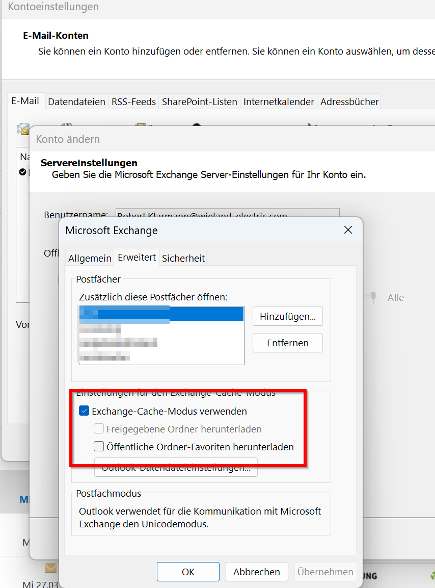This screenshot has width=435, height=588.
Task: Click the Entfernen button
Action: [x=288, y=343]
